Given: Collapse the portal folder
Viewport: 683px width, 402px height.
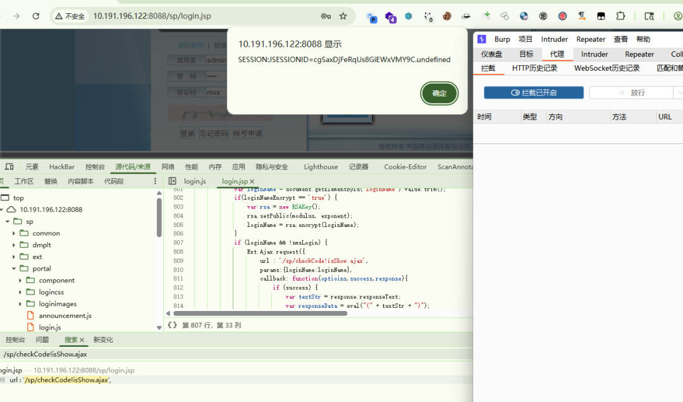Looking at the screenshot, I should pos(13,268).
